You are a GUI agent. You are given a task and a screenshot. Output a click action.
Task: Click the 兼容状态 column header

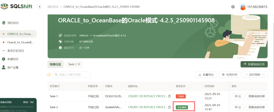pyautogui.click(x=181, y=86)
